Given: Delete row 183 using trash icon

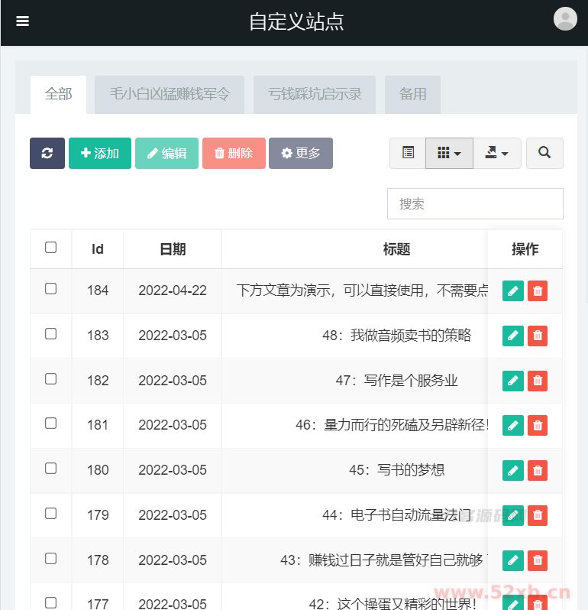Looking at the screenshot, I should pos(538,336).
